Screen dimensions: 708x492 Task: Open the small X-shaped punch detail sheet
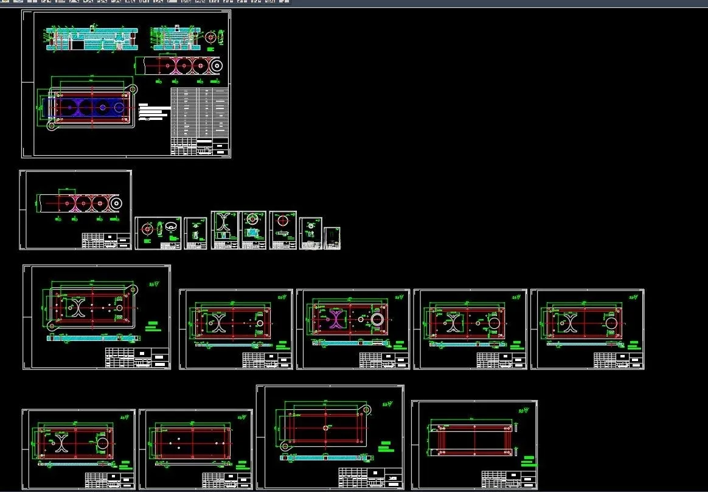224,230
